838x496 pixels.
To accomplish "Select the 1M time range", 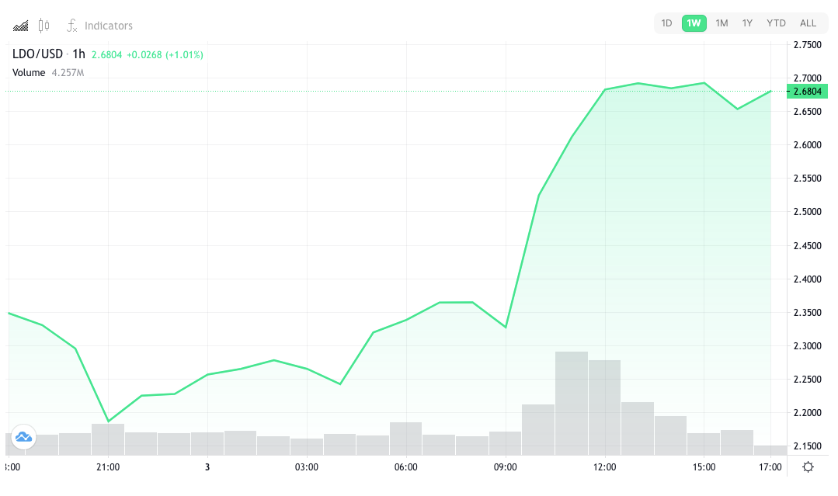I will (722, 23).
